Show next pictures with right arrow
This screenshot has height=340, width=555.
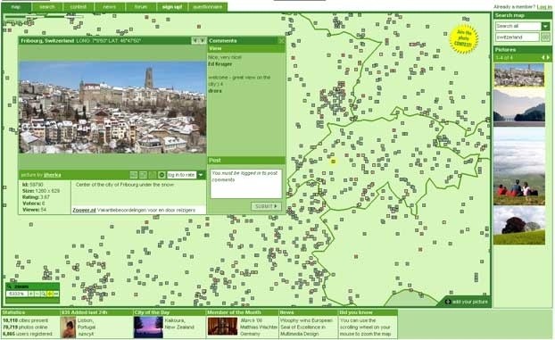click(x=548, y=57)
